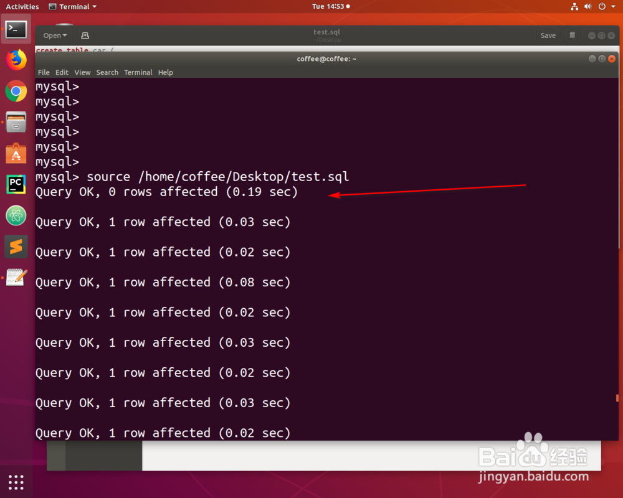Open the Edit menu in terminal

click(x=62, y=72)
